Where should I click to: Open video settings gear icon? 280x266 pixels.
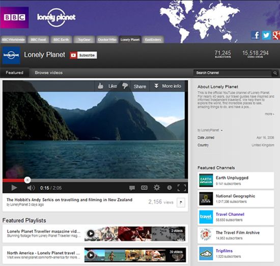[157, 188]
